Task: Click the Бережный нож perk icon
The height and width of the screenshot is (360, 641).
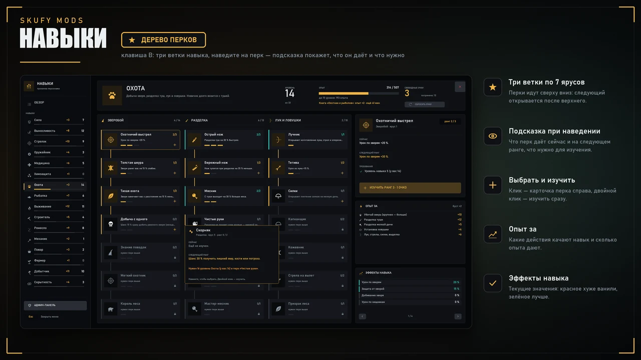Action: pyautogui.click(x=194, y=168)
